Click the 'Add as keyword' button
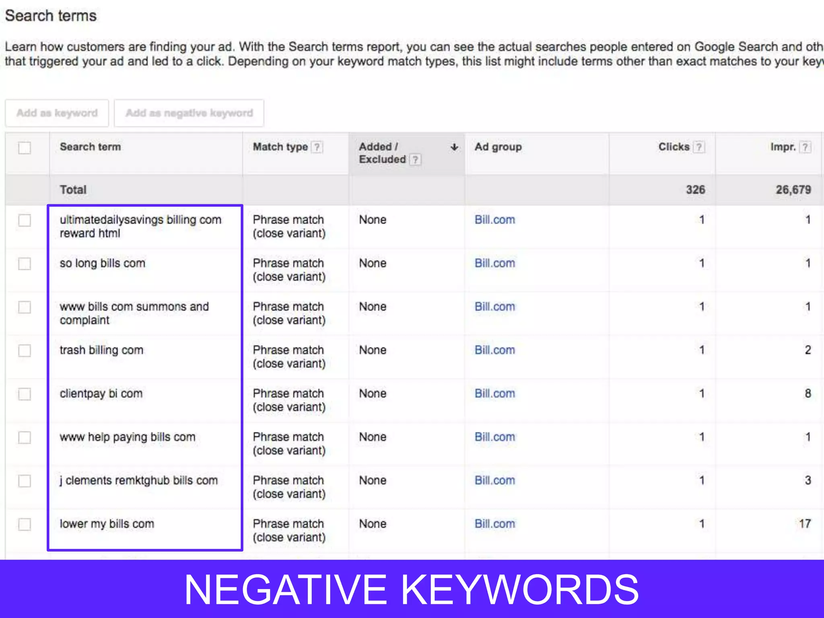Screen dimensions: 824x618 [57, 113]
